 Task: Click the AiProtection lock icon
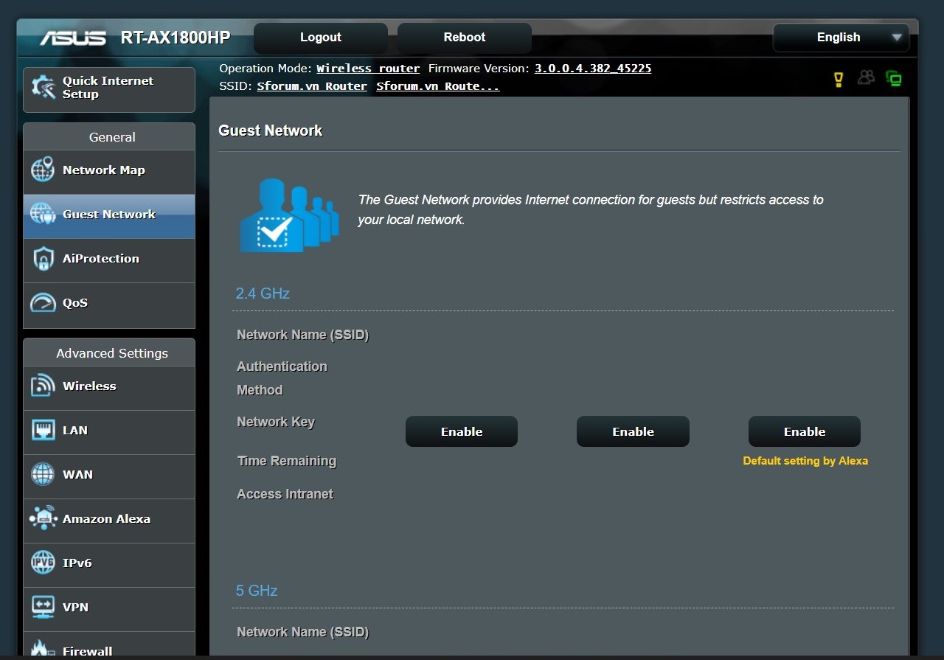[43, 259]
